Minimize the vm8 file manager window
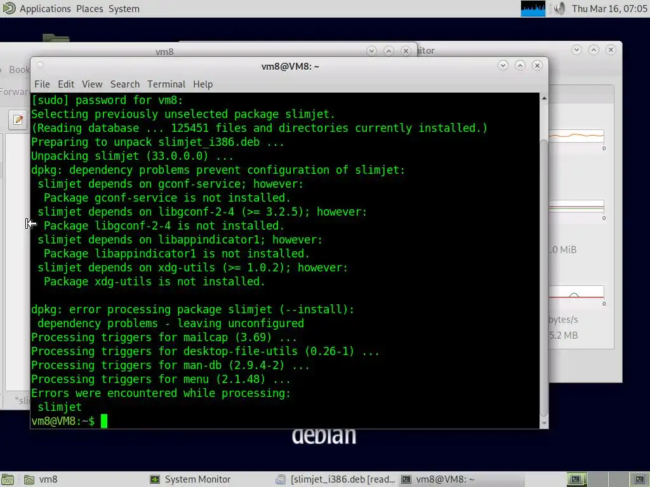 coord(371,51)
